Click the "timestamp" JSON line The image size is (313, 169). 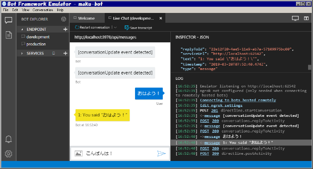pos(224,64)
